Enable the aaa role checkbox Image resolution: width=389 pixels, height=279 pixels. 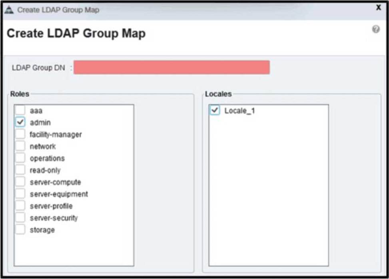20,110
